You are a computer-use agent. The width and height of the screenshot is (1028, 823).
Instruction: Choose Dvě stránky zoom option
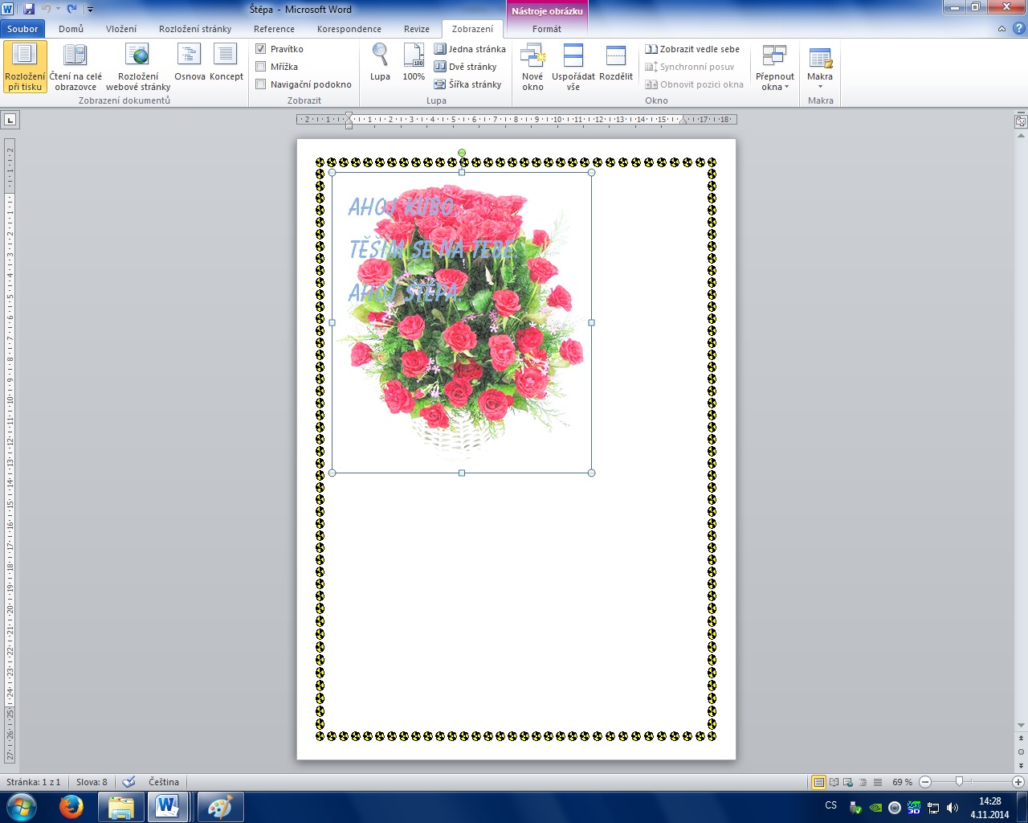tap(466, 67)
